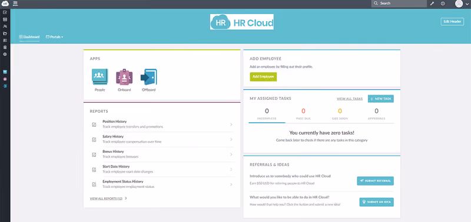Focus the Search input field
471x222 pixels.
[399, 4]
